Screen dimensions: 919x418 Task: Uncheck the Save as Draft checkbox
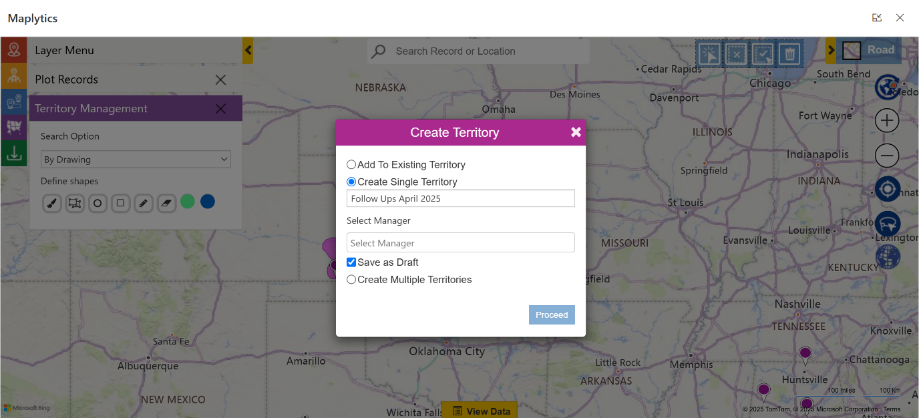(x=351, y=262)
